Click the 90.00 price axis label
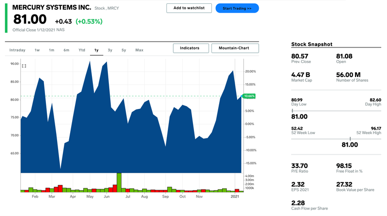Image resolution: width=387 pixels, height=216 pixels. [x=15, y=64]
